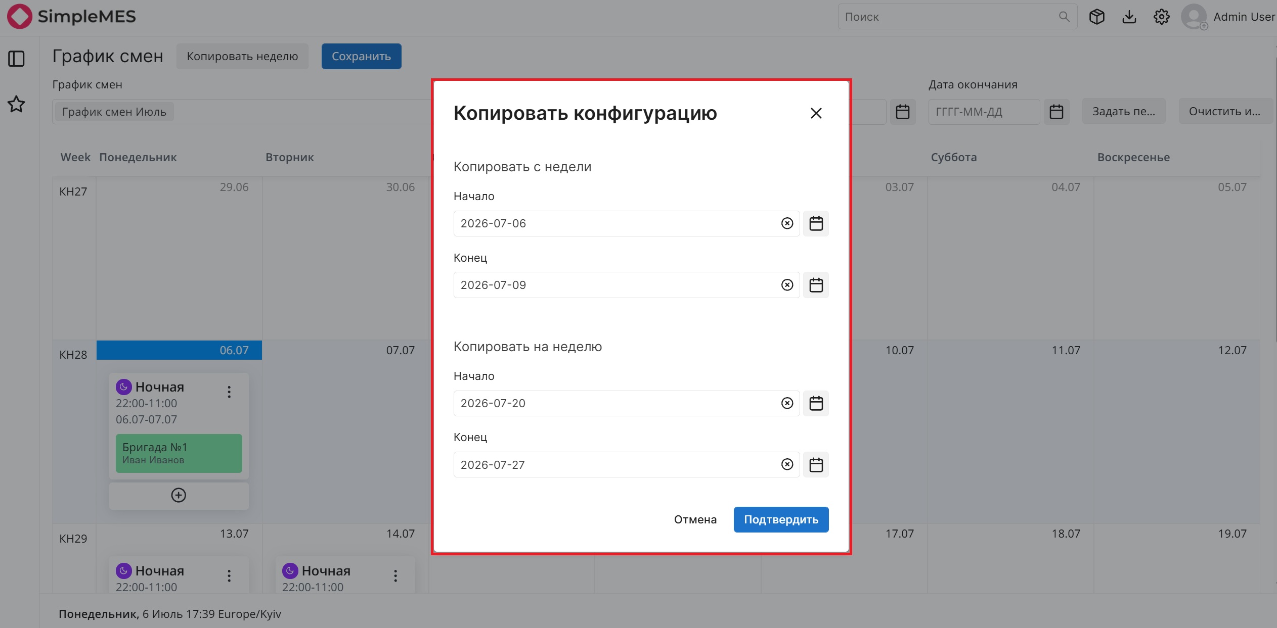Open calendar for copy-from Конец date
This screenshot has height=628, width=1277.
tap(816, 285)
